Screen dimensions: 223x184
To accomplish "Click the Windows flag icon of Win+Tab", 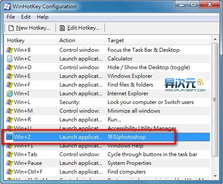I will pos(10,154).
